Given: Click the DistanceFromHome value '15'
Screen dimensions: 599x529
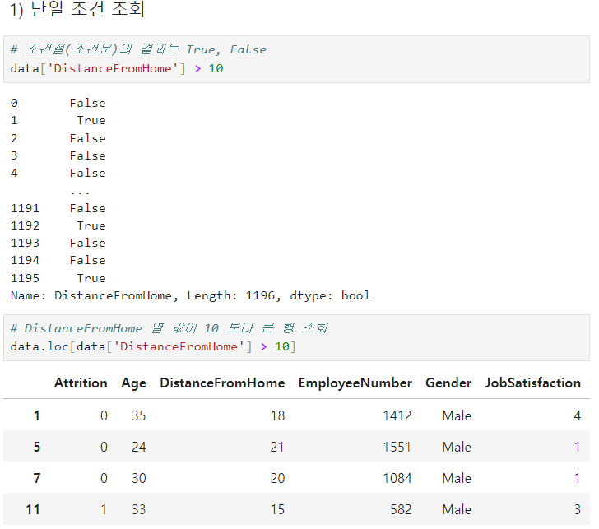Looking at the screenshot, I should 278,509.
